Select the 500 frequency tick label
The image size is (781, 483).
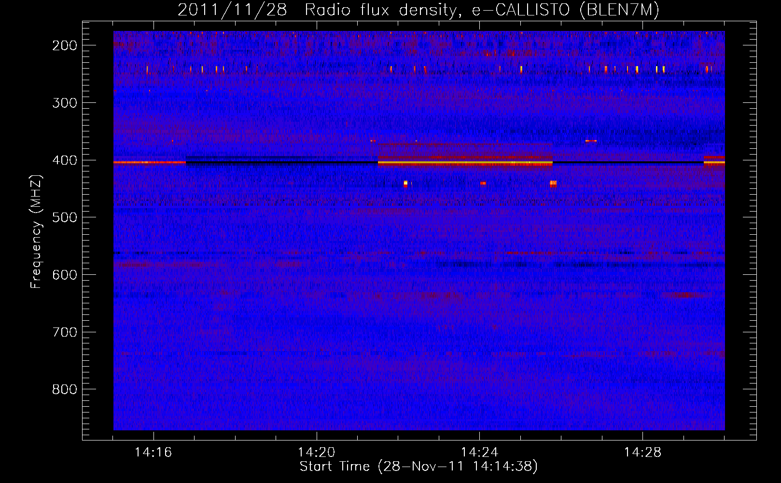coord(65,217)
